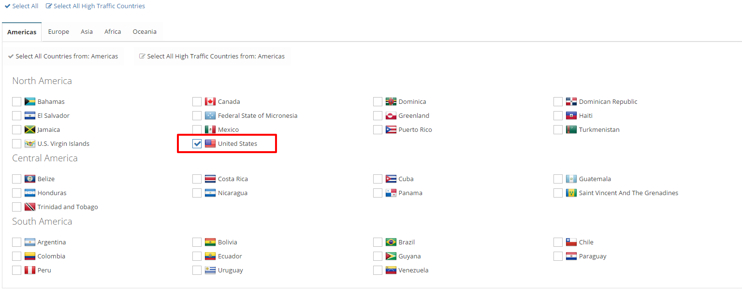This screenshot has width=742, height=298.
Task: Click the Haiti flag icon
Action: click(x=571, y=115)
